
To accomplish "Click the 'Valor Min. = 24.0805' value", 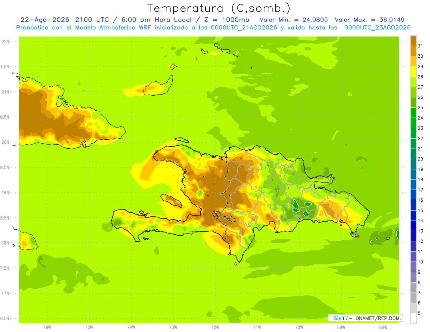I will click(293, 20).
